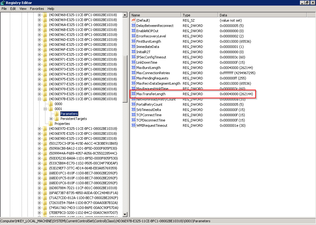The width and height of the screenshot is (316, 225).
Task: Sort values by the Name column header
Action: click(x=155, y=15)
